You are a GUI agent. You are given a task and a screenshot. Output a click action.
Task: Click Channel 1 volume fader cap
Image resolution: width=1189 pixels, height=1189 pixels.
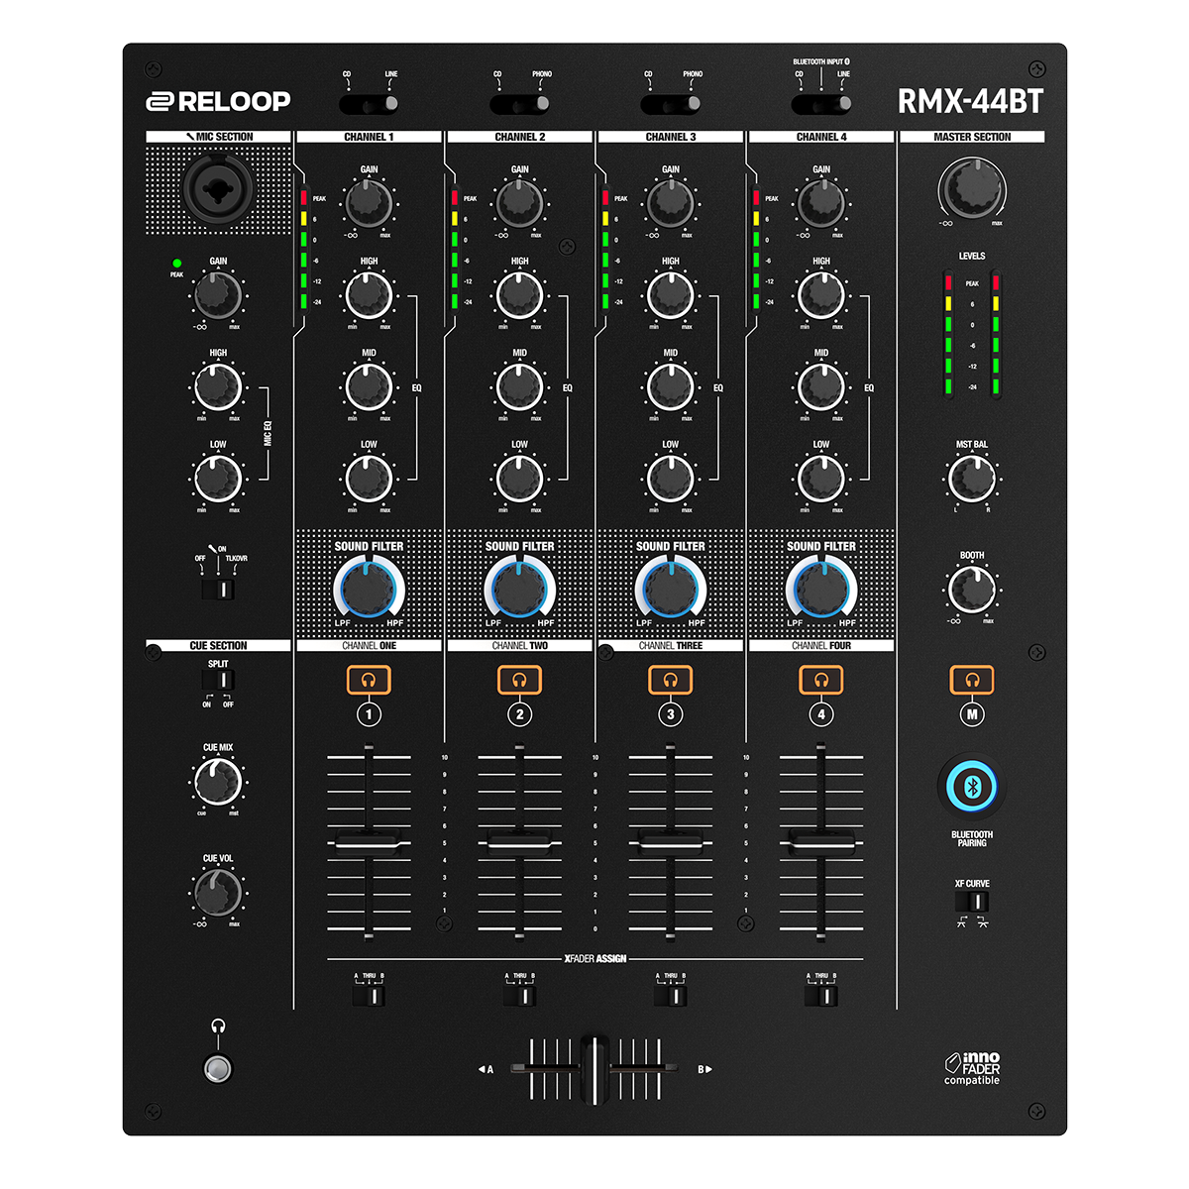click(369, 842)
